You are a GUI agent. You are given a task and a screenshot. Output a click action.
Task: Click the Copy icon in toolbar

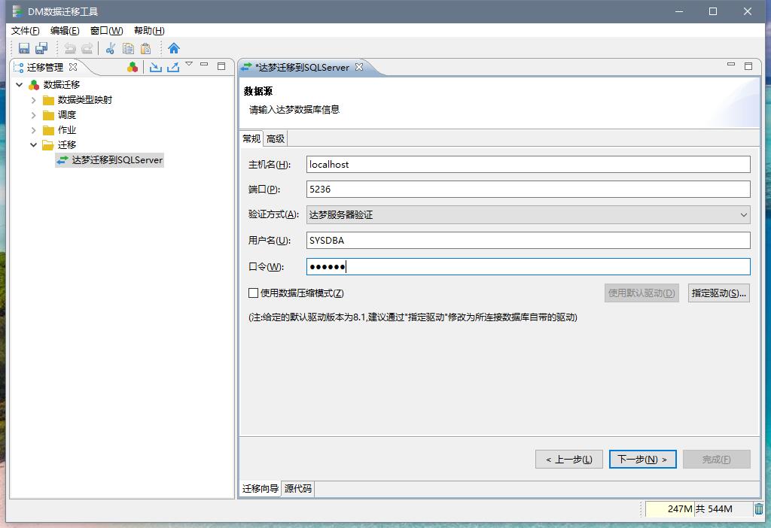pyautogui.click(x=128, y=48)
